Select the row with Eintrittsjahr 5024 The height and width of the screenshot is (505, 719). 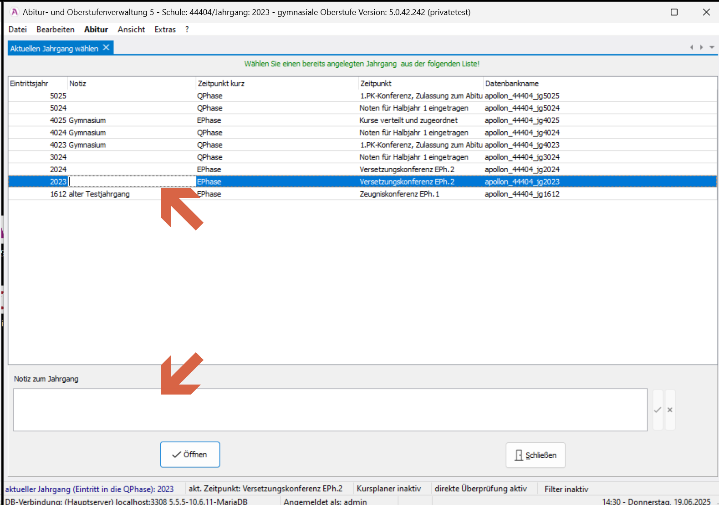[362, 108]
